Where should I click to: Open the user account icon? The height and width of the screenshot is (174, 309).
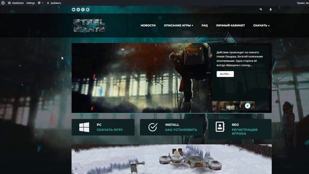tap(270, 9)
